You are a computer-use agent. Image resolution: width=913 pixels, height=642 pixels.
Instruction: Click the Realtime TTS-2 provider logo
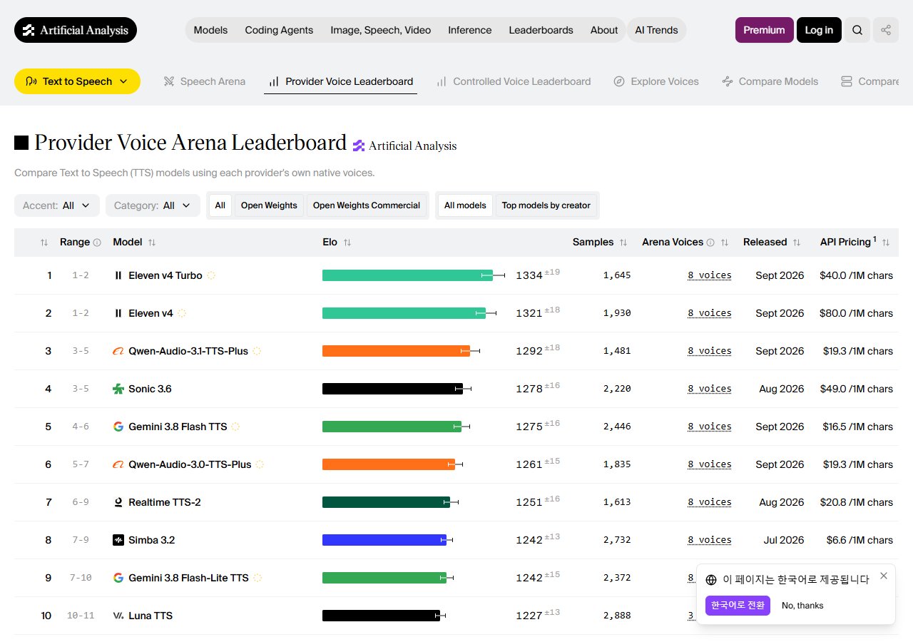[x=118, y=502]
